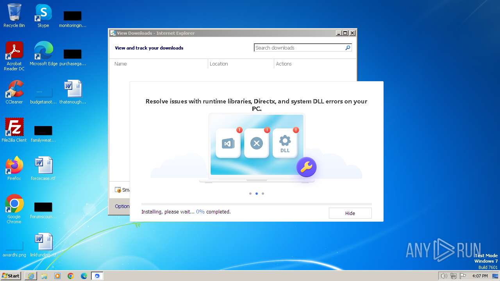Open the Skype desktop shortcut
Viewport: 500px width, 281px height.
(43, 16)
